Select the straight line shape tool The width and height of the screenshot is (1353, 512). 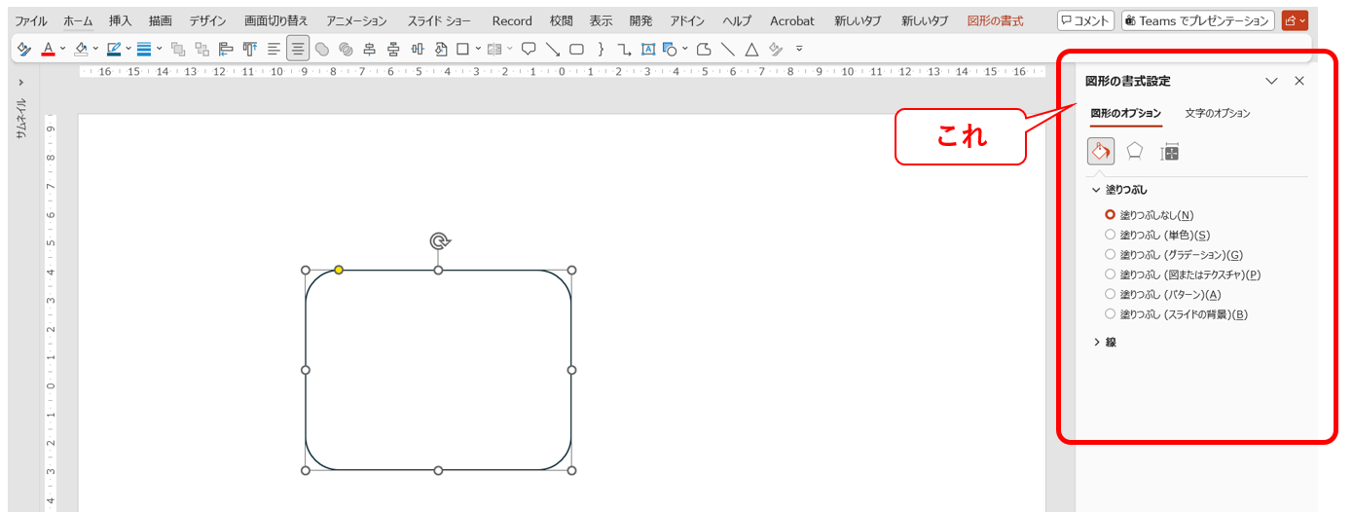[x=728, y=49]
